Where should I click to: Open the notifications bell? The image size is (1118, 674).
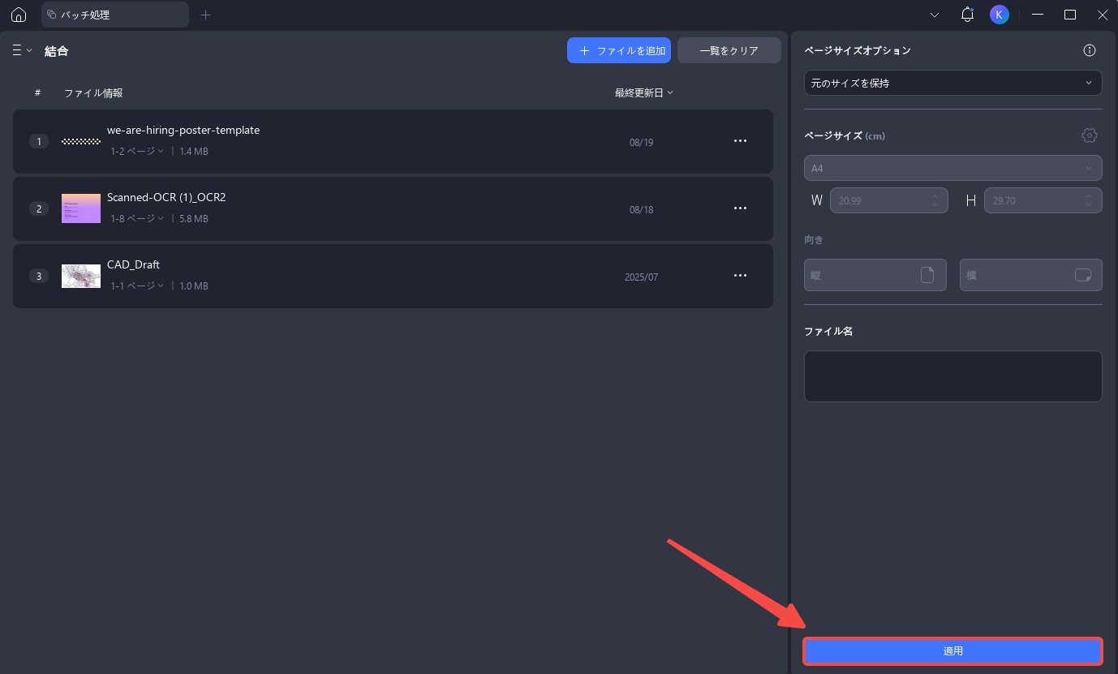click(x=967, y=15)
